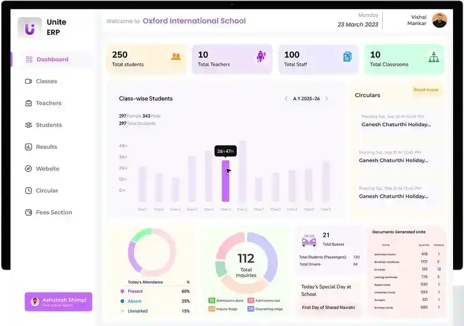Screen dimensions: 464x326
Task: Click Documents Generated Unite heading
Action: (398, 232)
